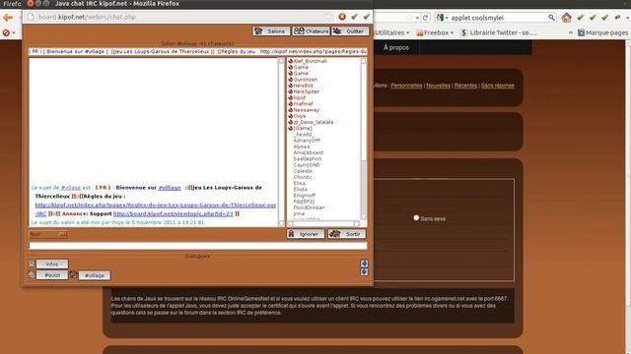The image size is (631, 354).
Task: Select user FloodDrinker in user list
Action: [309, 207]
